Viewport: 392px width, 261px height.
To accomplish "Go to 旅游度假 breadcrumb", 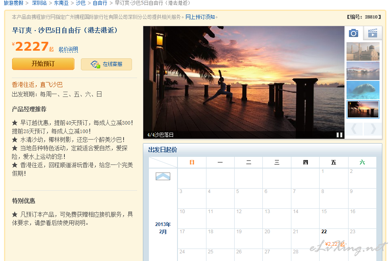I will (14, 3).
